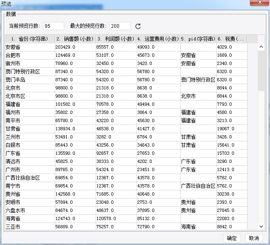
Task: Select the 销售额 (小数) column header
Action: point(75,39)
